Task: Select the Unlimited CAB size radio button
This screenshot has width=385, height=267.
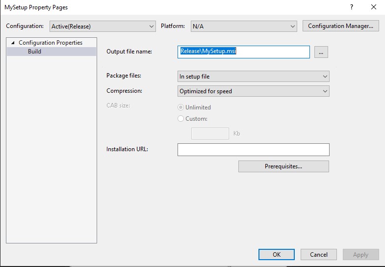Action: coord(180,107)
